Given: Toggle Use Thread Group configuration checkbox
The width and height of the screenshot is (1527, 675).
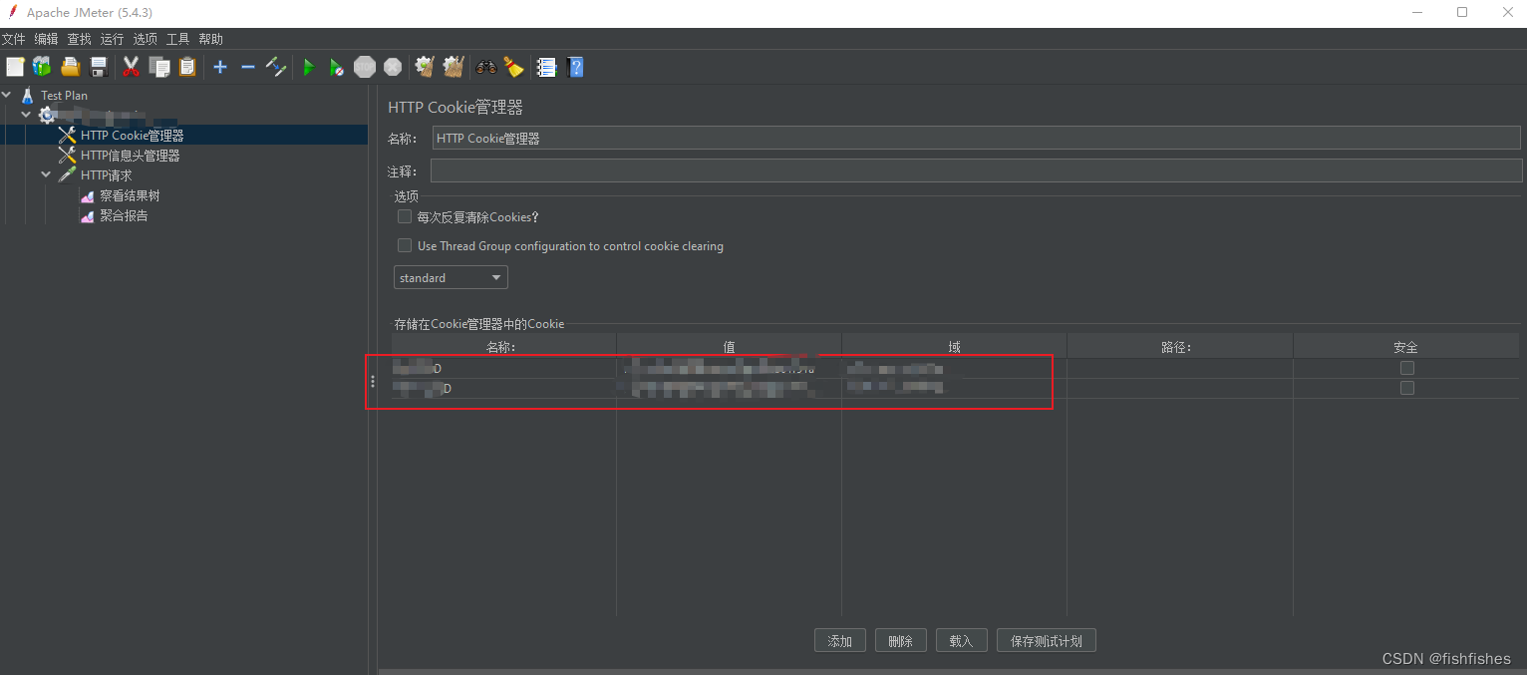Looking at the screenshot, I should (405, 245).
